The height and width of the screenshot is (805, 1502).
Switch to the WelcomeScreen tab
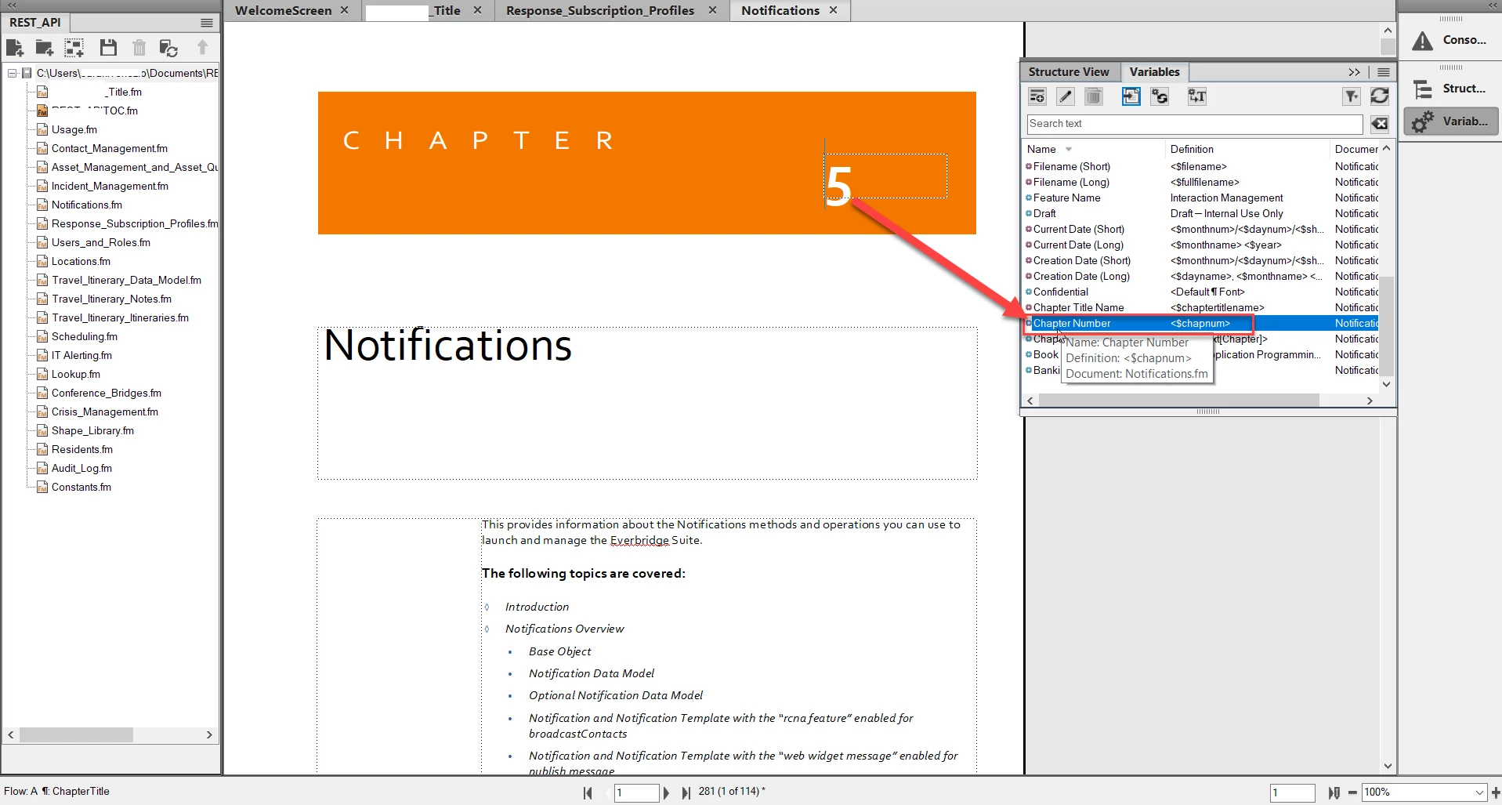(283, 10)
